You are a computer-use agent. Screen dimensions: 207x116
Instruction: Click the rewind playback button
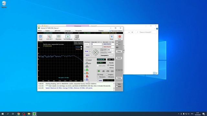point(103,71)
